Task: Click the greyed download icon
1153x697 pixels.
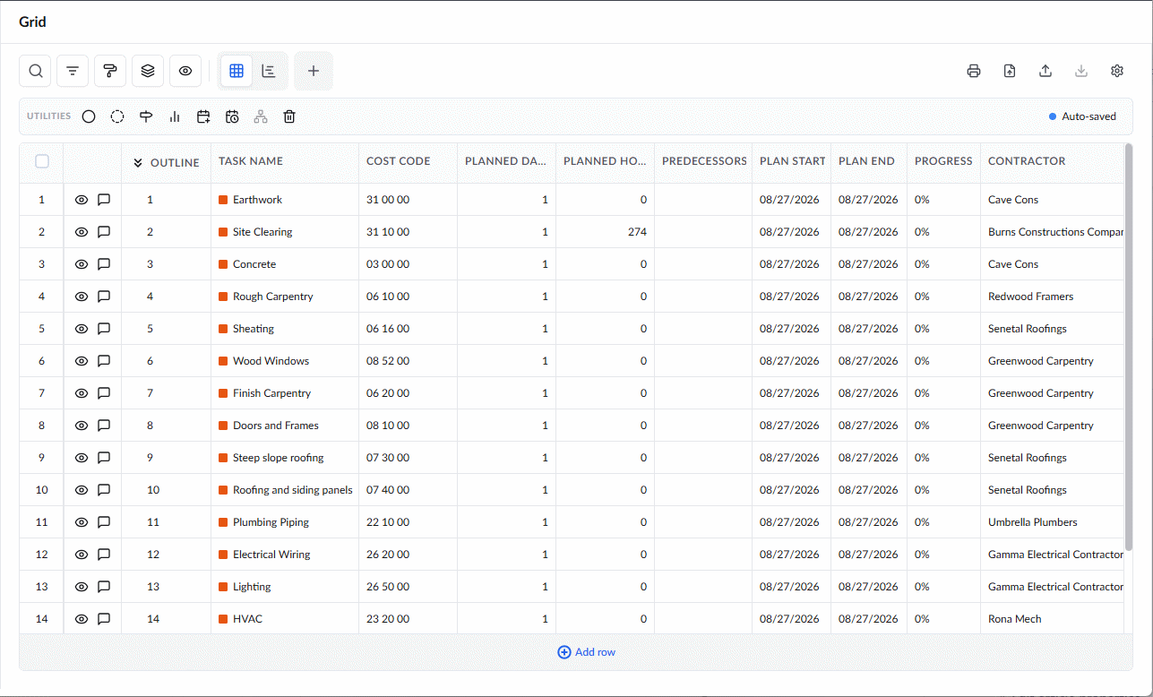Action: tap(1081, 71)
